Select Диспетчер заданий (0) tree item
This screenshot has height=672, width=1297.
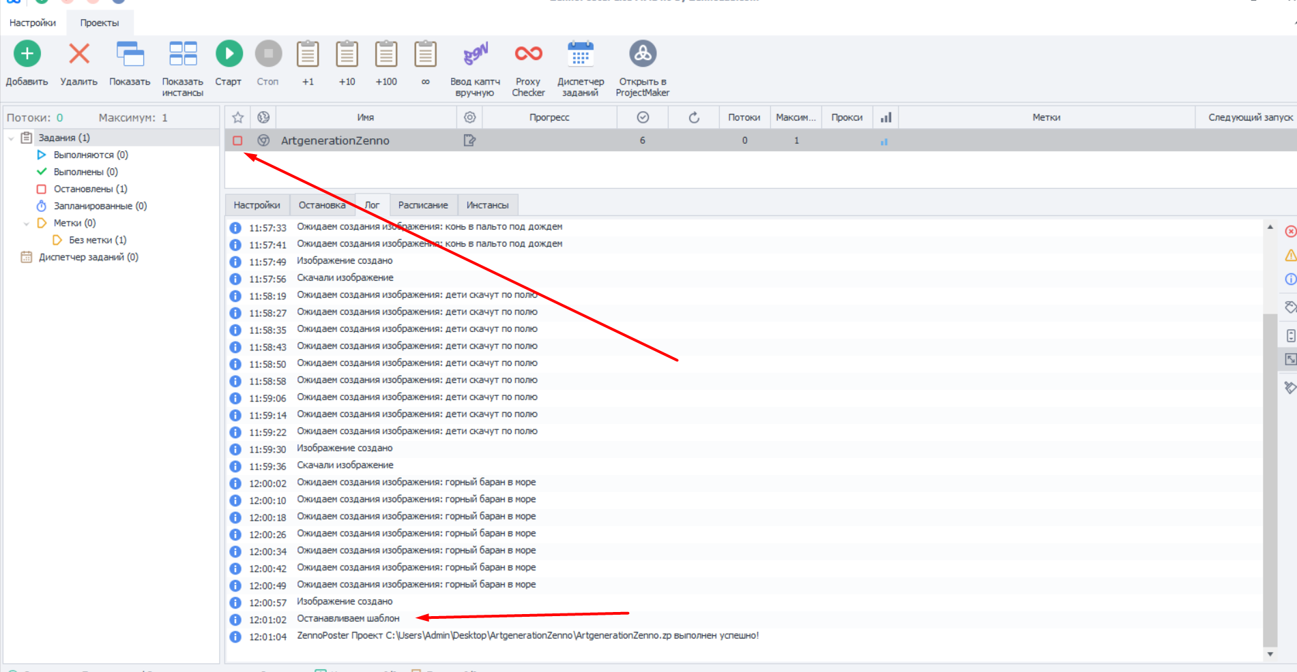point(89,257)
